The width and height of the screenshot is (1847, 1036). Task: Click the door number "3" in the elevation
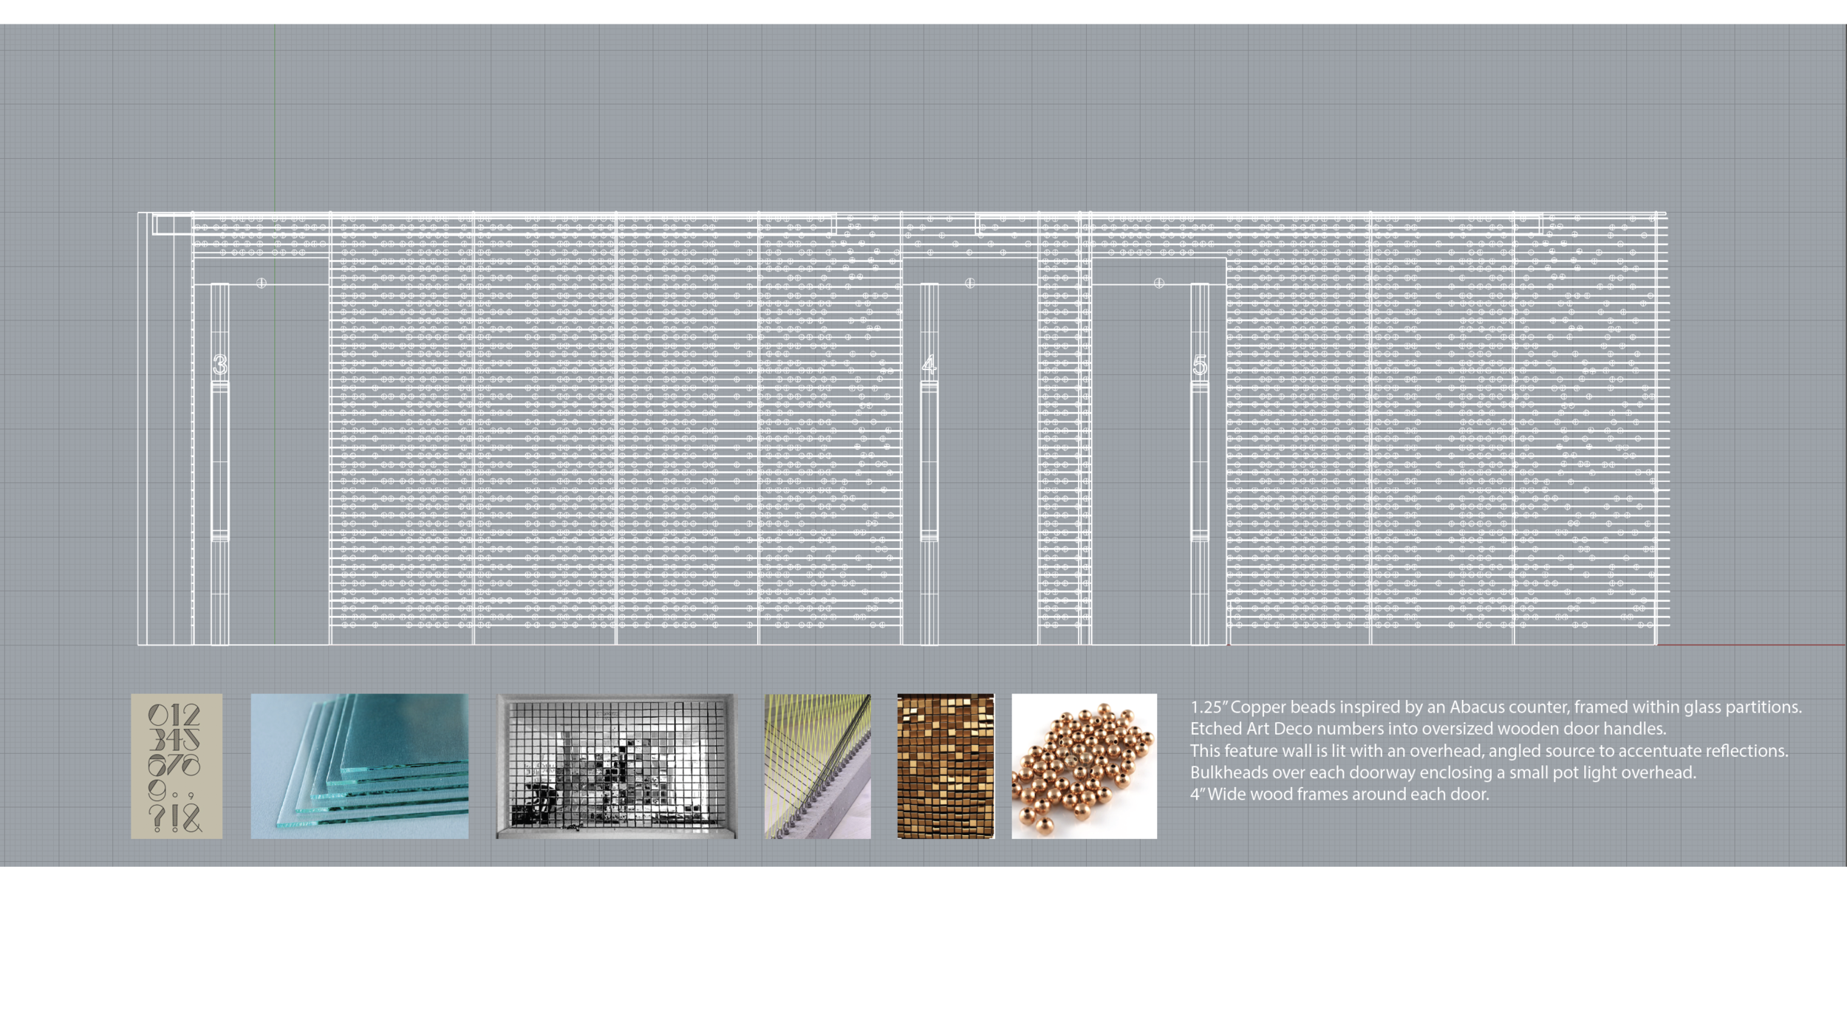point(219,364)
